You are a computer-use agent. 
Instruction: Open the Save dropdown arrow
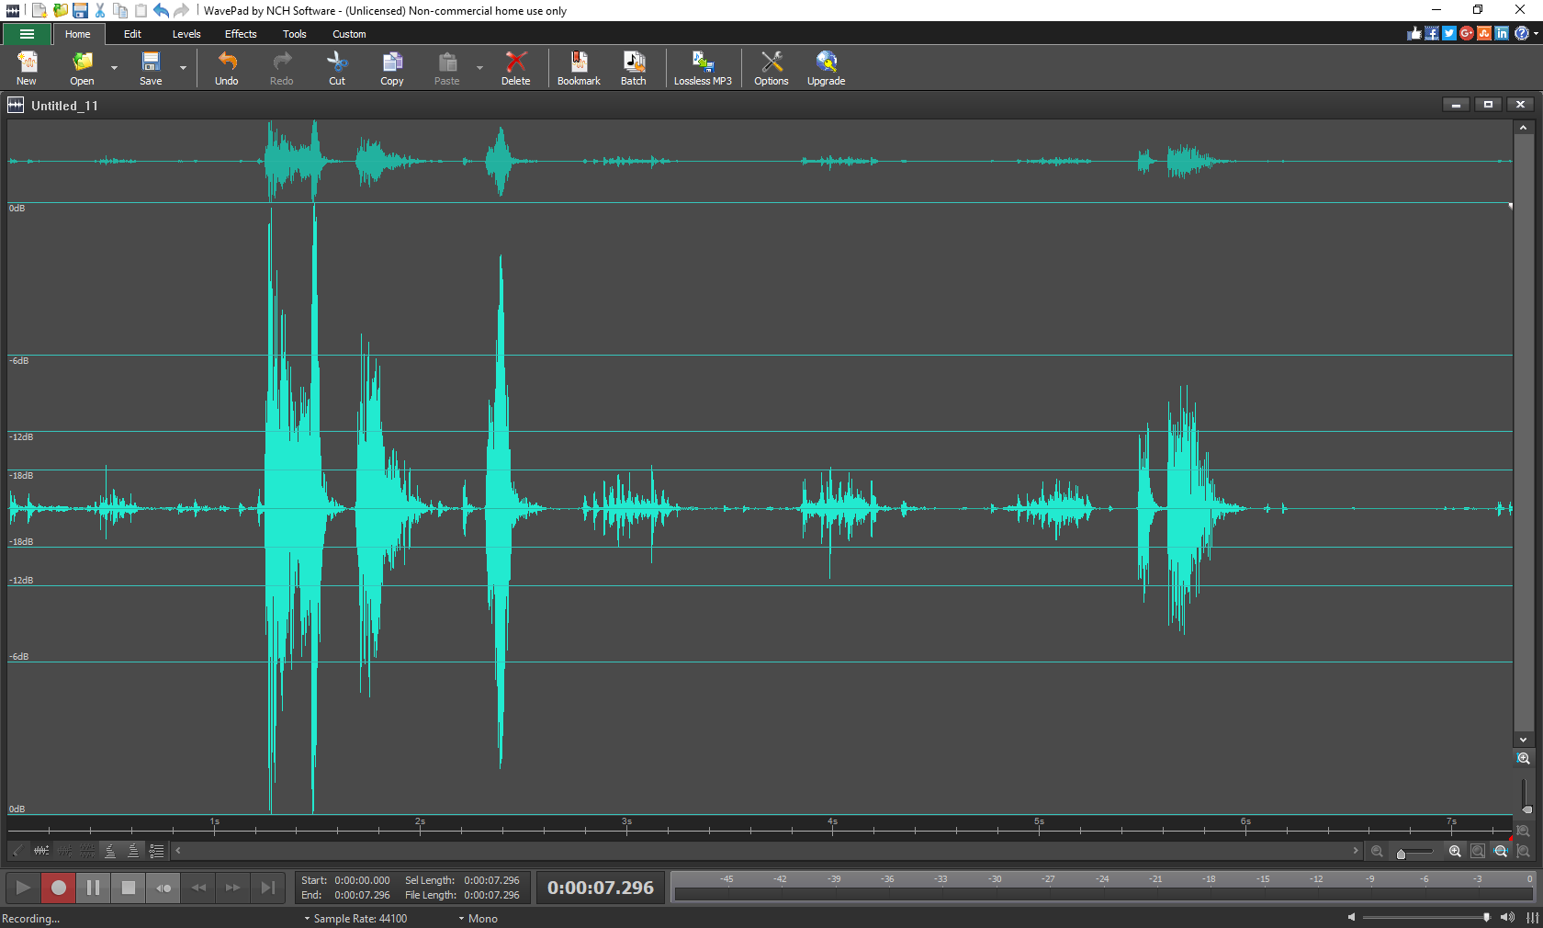click(x=182, y=67)
